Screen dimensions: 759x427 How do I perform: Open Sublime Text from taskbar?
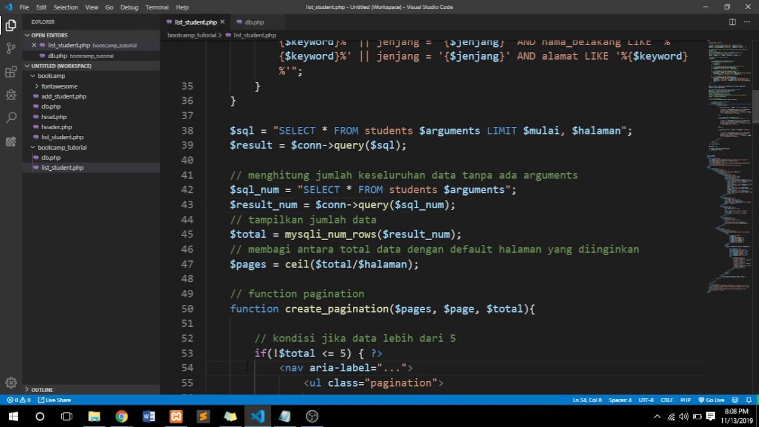click(x=203, y=416)
